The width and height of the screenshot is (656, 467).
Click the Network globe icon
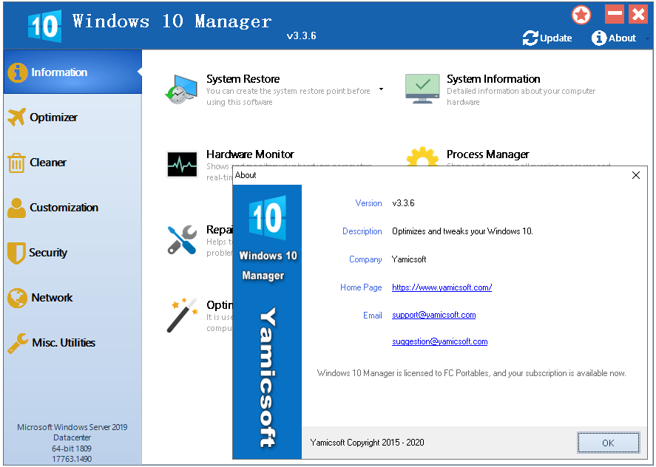[17, 298]
